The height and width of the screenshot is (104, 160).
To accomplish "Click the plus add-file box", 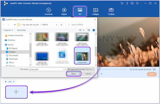I will coord(16,92).
